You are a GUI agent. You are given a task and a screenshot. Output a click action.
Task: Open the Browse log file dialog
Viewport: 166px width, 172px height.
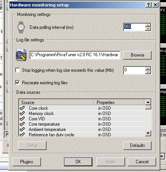point(137,55)
